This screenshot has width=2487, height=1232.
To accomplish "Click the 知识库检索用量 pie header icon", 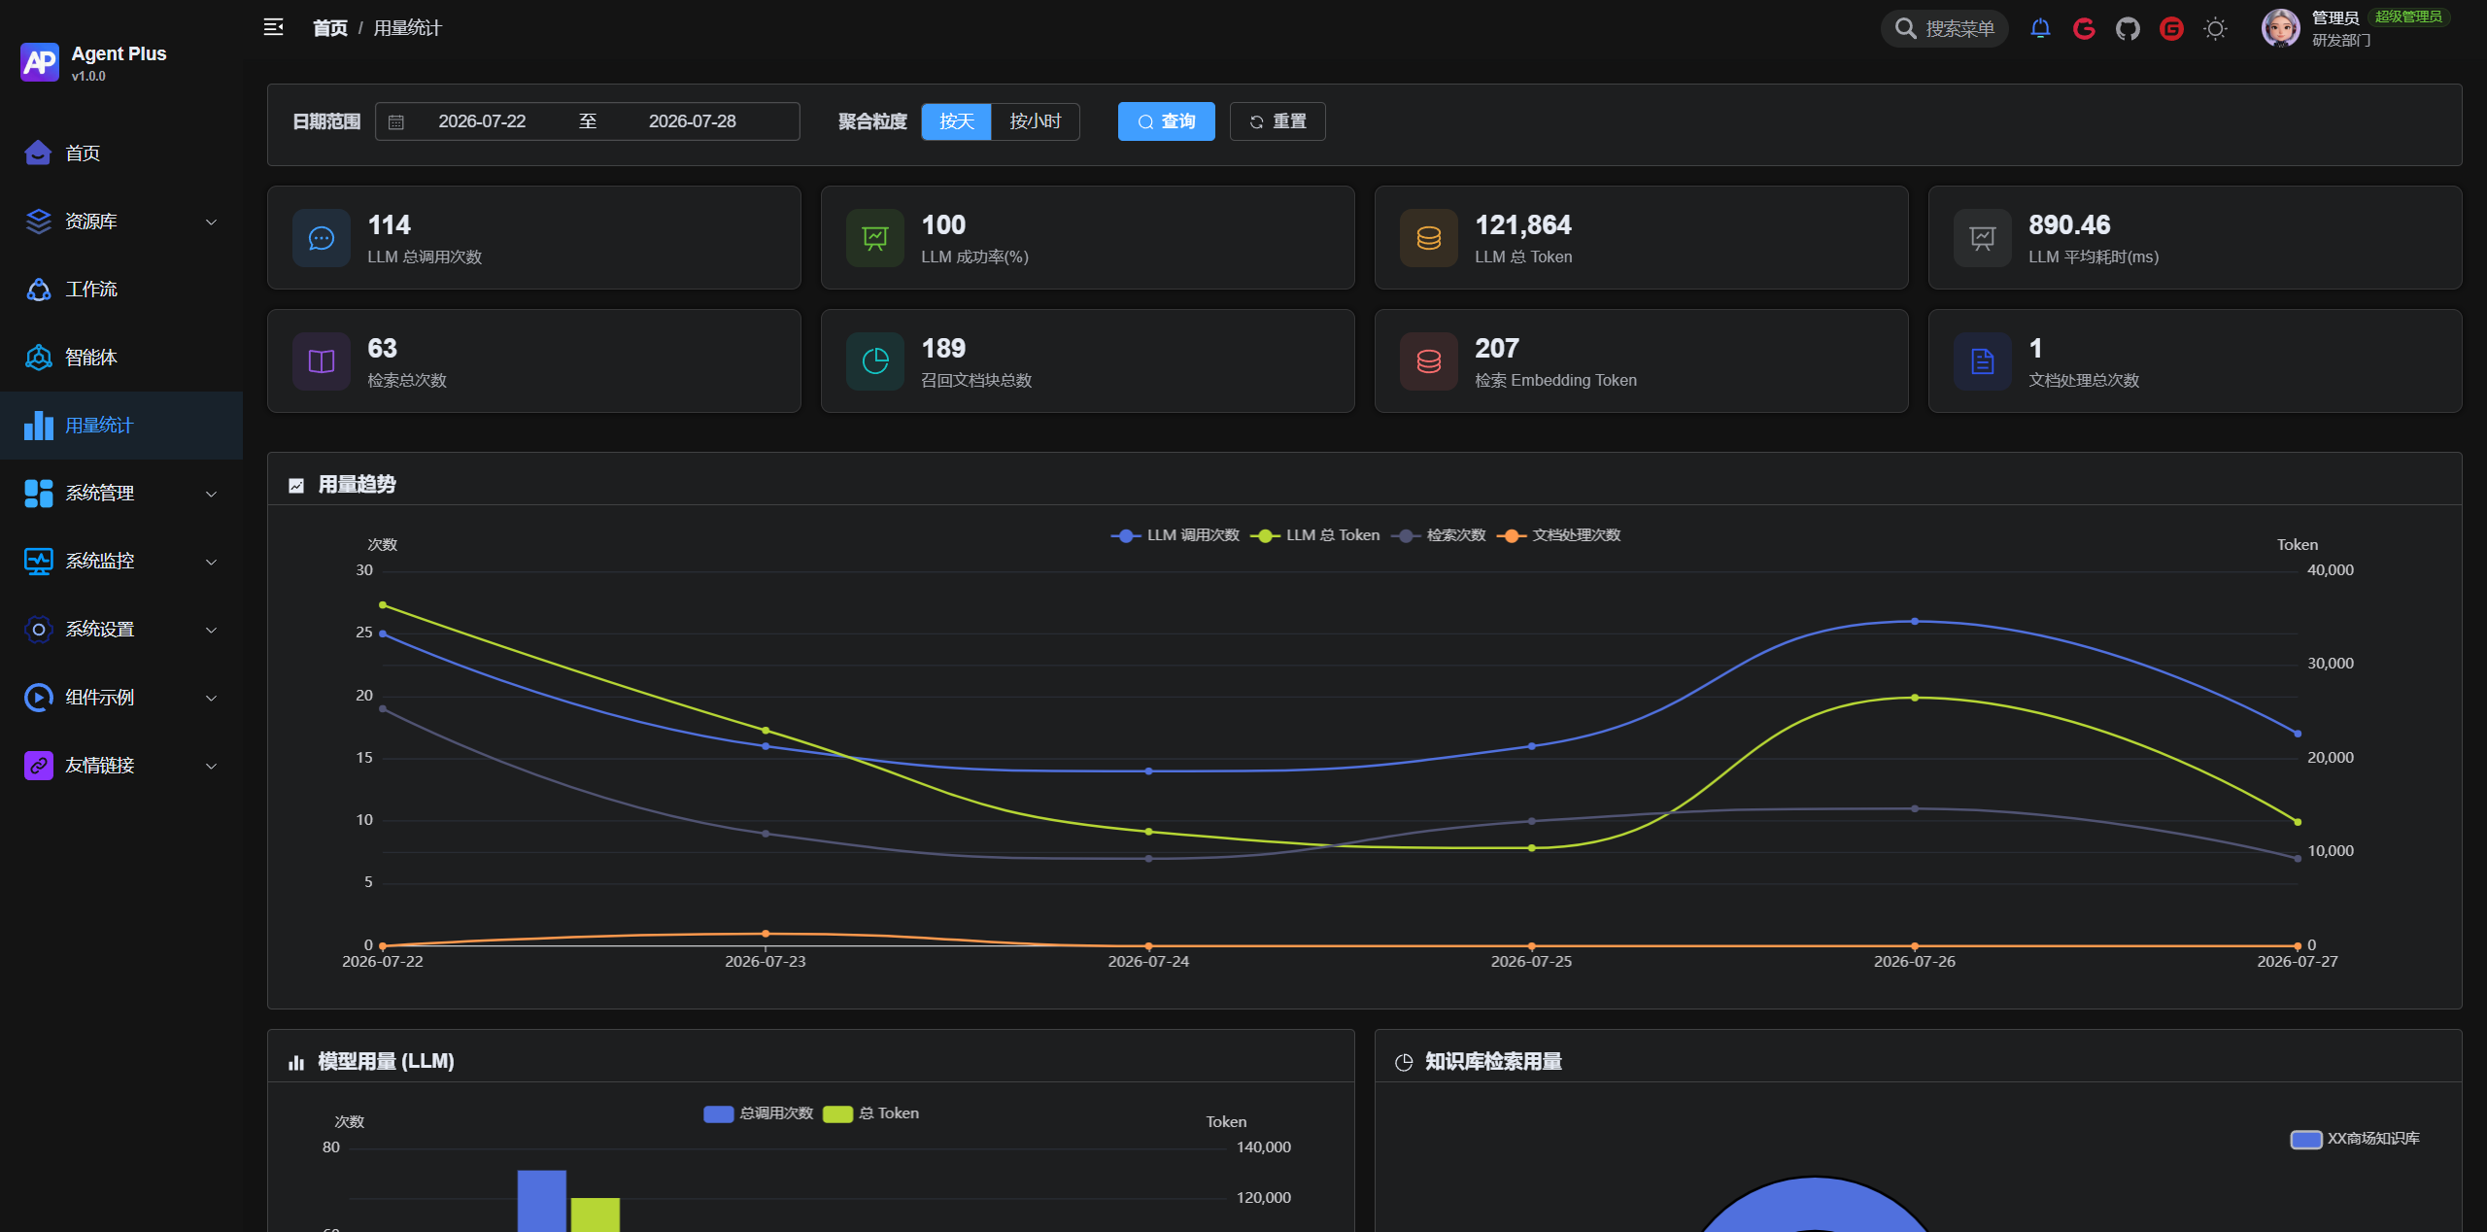I will (x=1404, y=1062).
